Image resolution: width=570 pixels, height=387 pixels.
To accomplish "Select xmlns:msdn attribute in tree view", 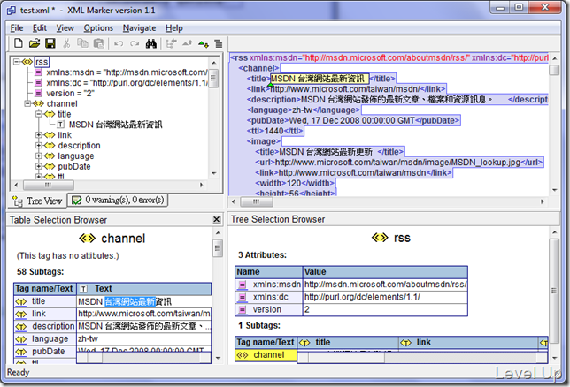I will [x=127, y=72].
